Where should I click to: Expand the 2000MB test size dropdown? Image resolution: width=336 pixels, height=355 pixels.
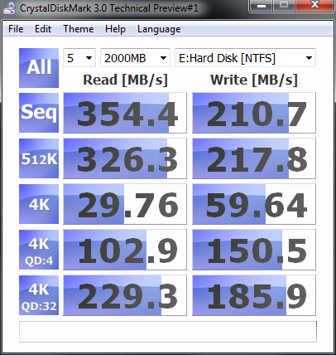[x=135, y=58]
